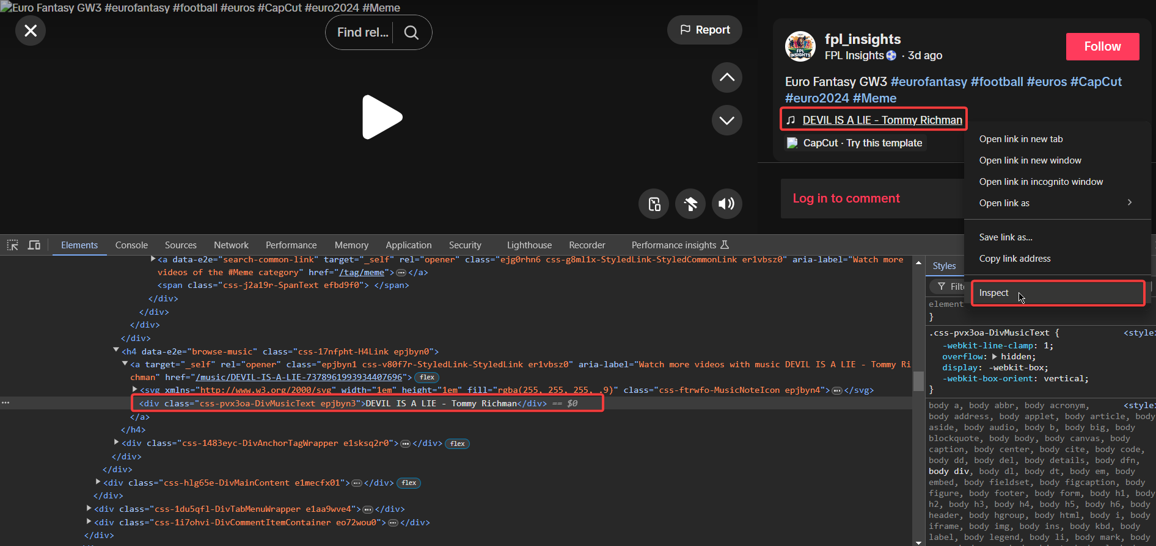Open the fpl_insights profile avatar
The width and height of the screenshot is (1156, 546).
tap(800, 46)
